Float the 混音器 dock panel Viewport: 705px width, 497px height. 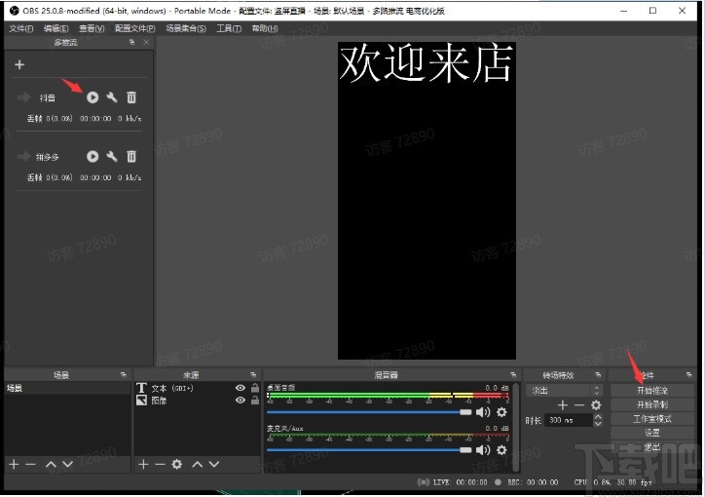[x=513, y=374]
